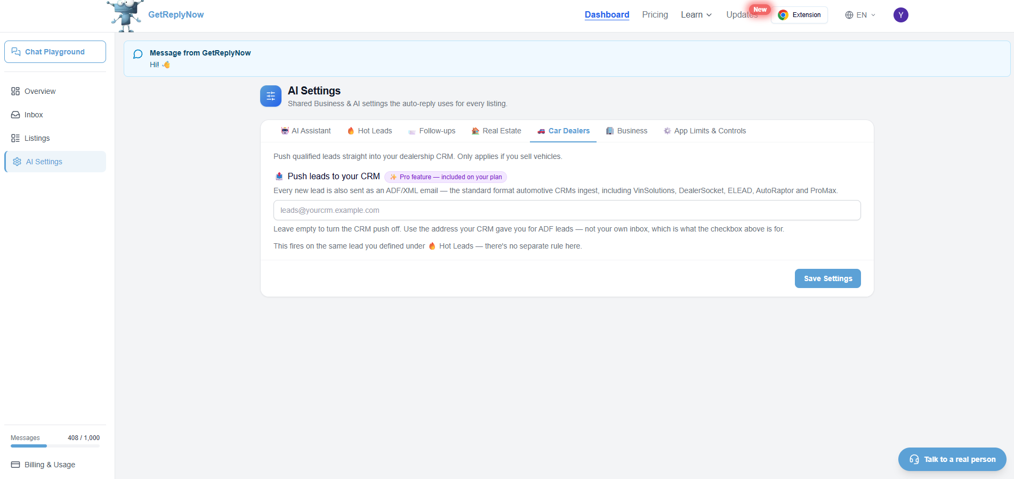Click the blue AI Settings sliders icon
This screenshot has width=1014, height=479.
coord(271,96)
